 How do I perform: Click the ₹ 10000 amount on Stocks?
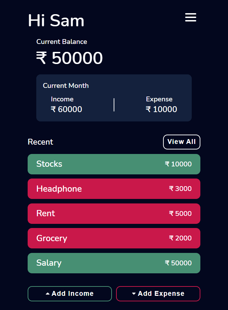click(178, 164)
